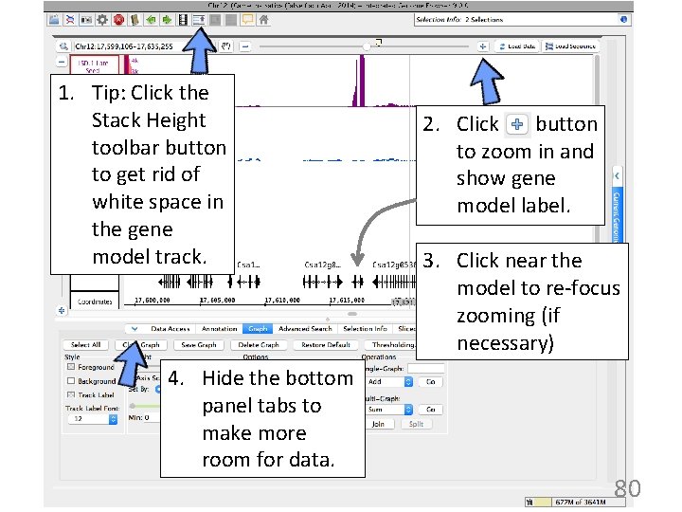
Task: Click the DNA helix load sequence icon
Action: [x=70, y=20]
